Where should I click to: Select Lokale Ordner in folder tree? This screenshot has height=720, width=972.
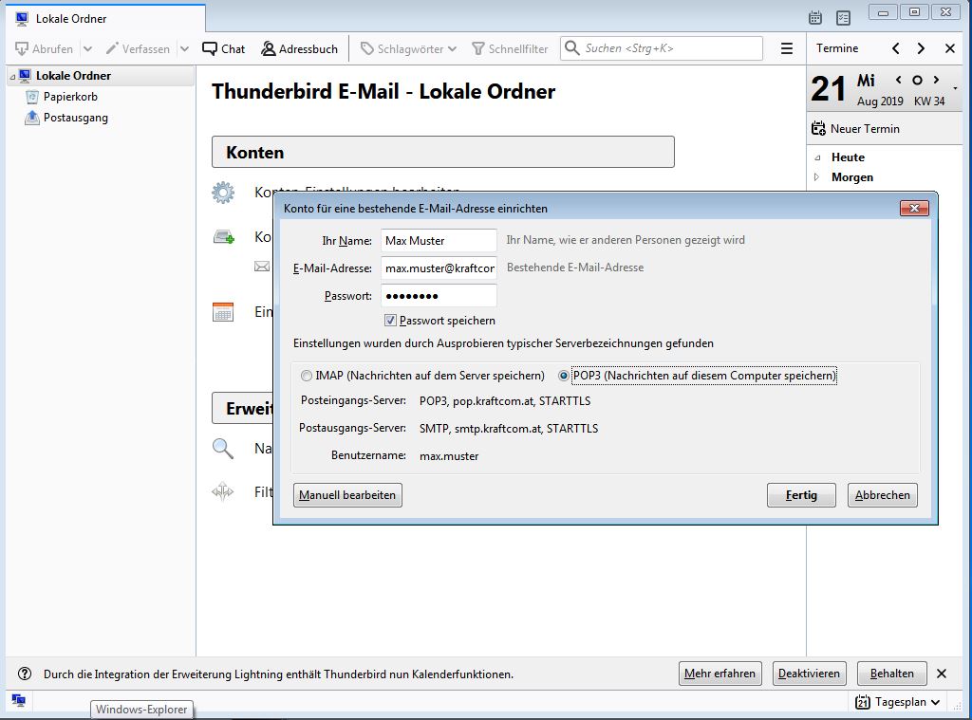click(73, 76)
